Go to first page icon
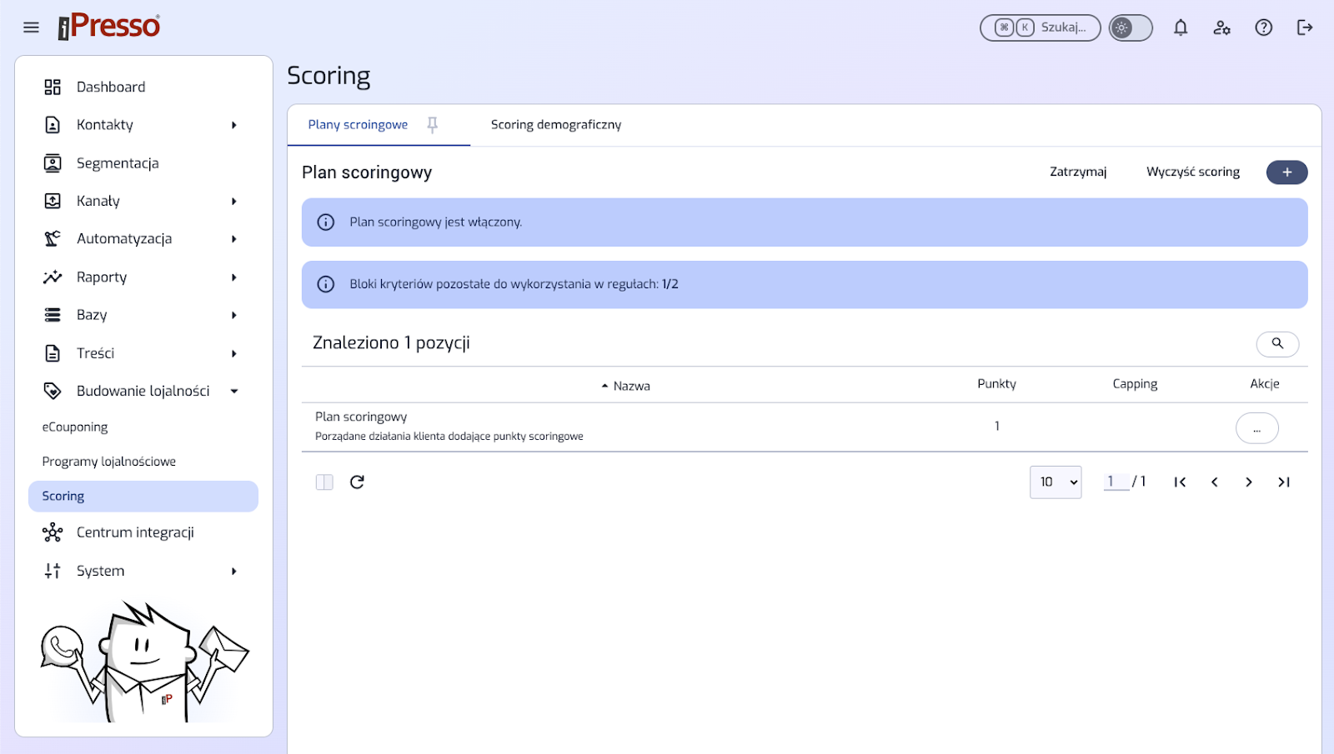This screenshot has height=754, width=1334. tap(1180, 482)
